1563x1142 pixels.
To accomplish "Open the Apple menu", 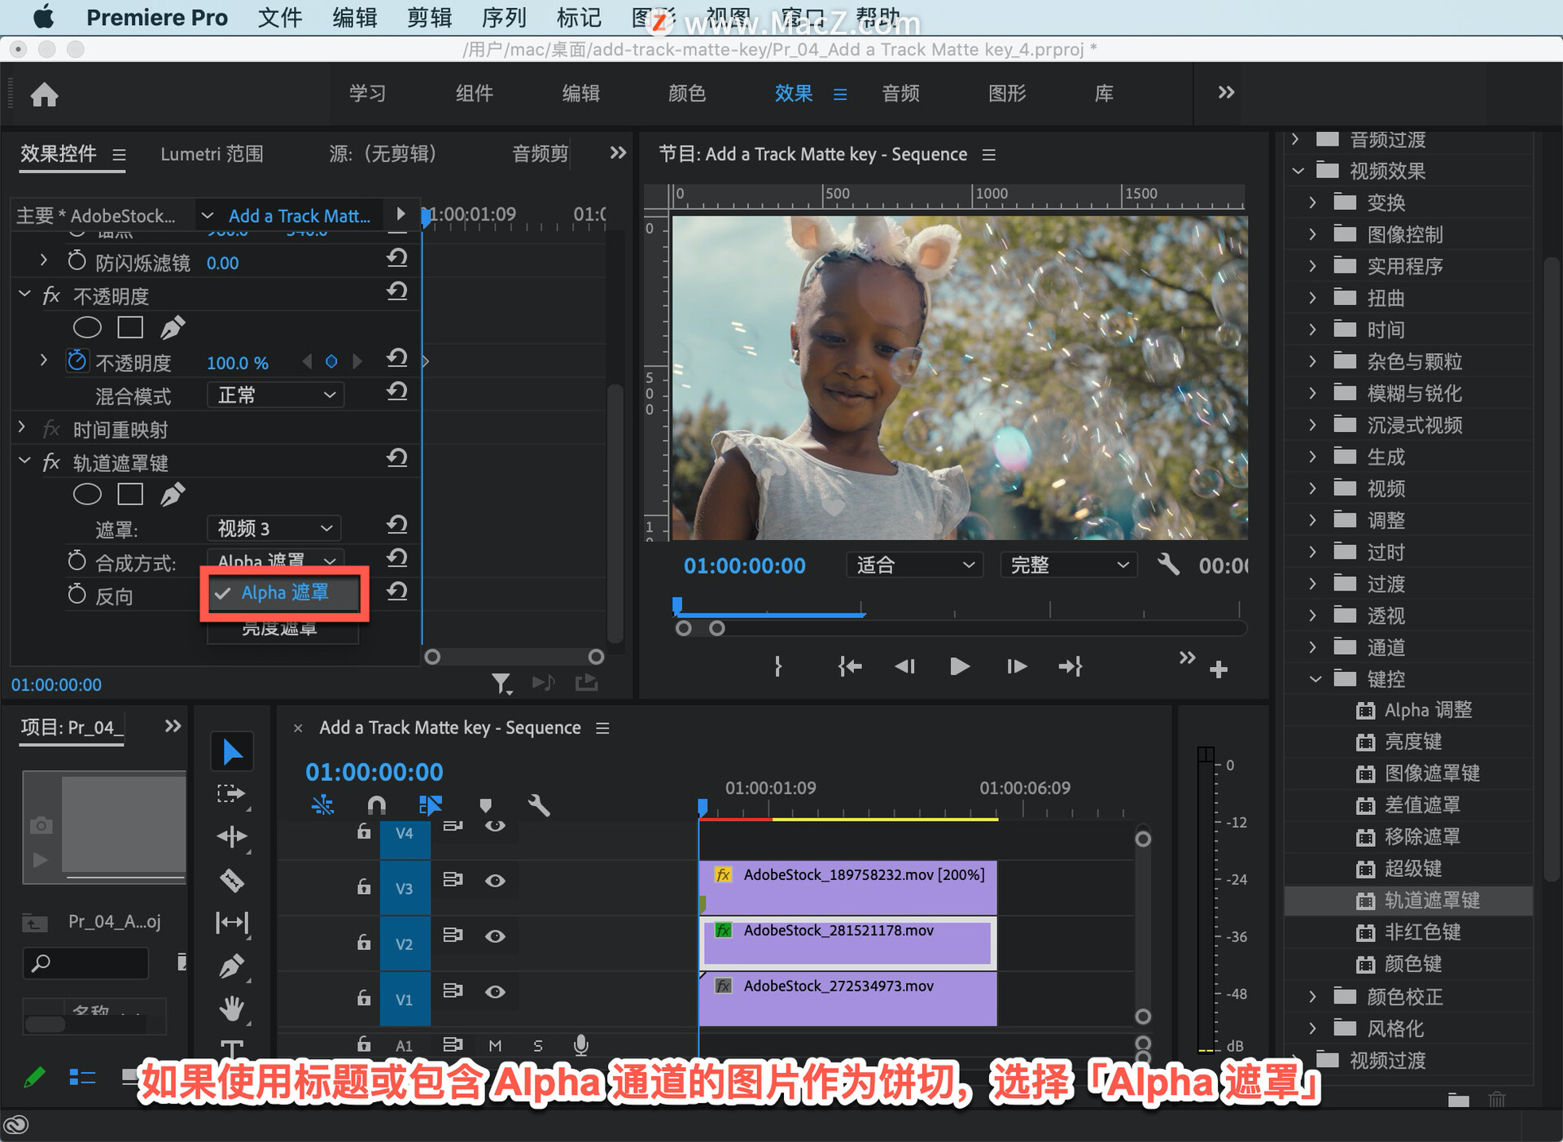I will [44, 17].
